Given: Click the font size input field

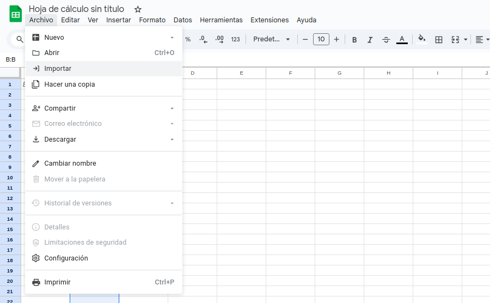Looking at the screenshot, I should (321, 39).
